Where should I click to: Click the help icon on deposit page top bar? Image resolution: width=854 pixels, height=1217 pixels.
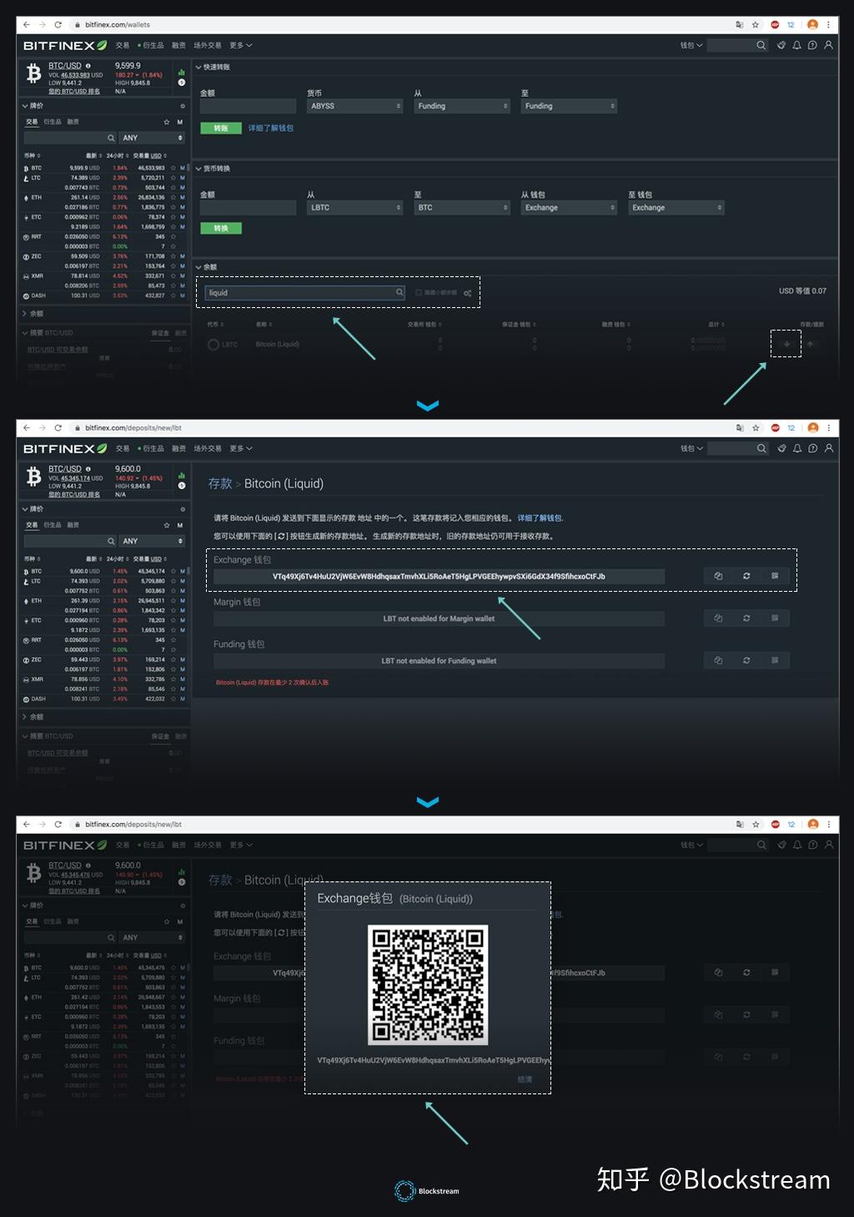click(812, 448)
